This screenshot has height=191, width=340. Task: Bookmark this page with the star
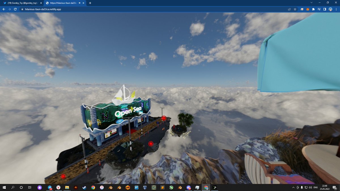295,9
